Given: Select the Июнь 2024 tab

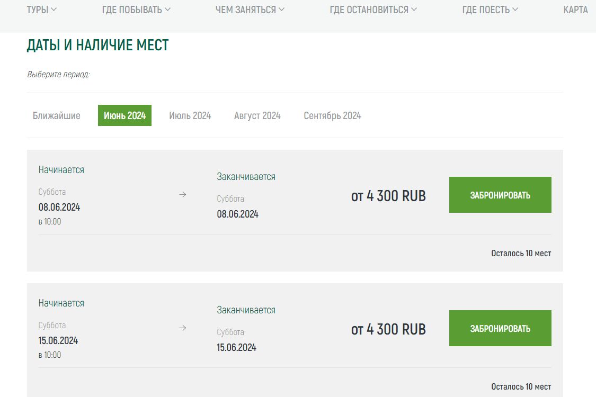Looking at the screenshot, I should click(124, 115).
